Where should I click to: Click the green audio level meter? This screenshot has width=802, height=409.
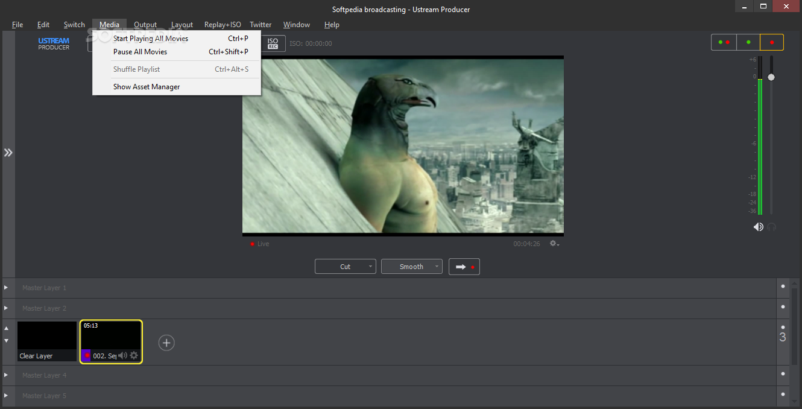click(760, 146)
